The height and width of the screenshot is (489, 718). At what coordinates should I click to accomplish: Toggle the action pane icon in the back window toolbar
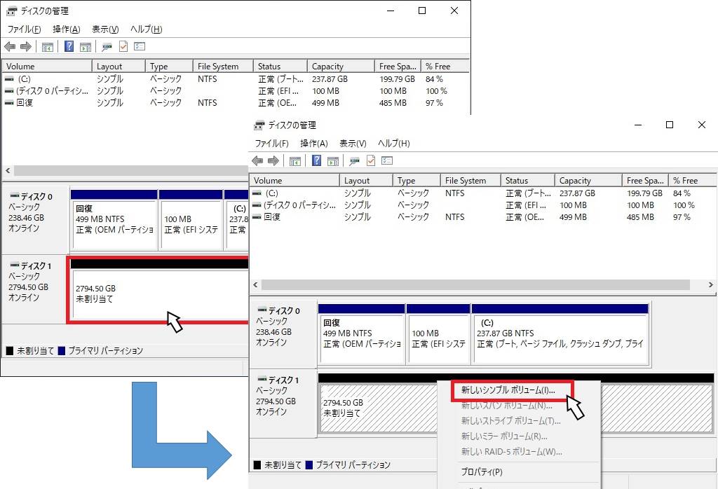pyautogui.click(x=85, y=47)
